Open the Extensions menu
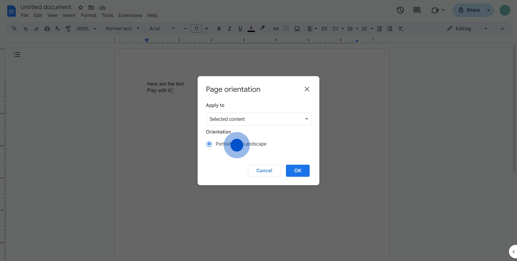The height and width of the screenshot is (261, 517). tap(130, 15)
